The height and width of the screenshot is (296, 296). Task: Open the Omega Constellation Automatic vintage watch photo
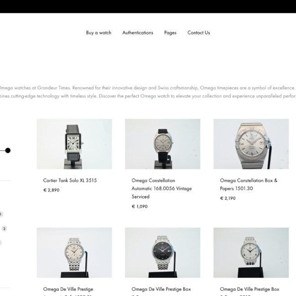[163, 144]
